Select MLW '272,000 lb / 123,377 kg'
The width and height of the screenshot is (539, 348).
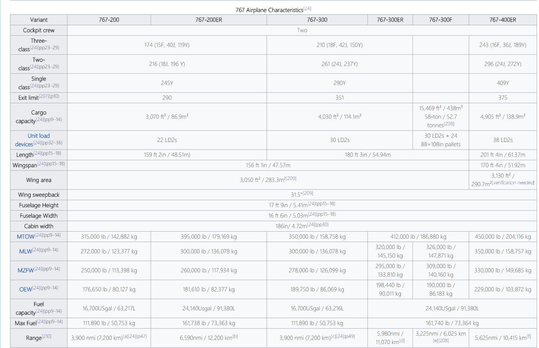(109, 251)
